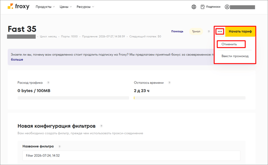Click the Триал badge
This screenshot has width=268, height=165.
point(196,32)
